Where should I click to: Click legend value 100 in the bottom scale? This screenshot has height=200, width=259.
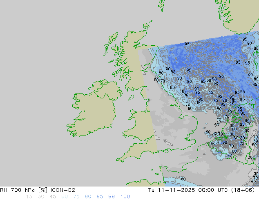pos(125,197)
